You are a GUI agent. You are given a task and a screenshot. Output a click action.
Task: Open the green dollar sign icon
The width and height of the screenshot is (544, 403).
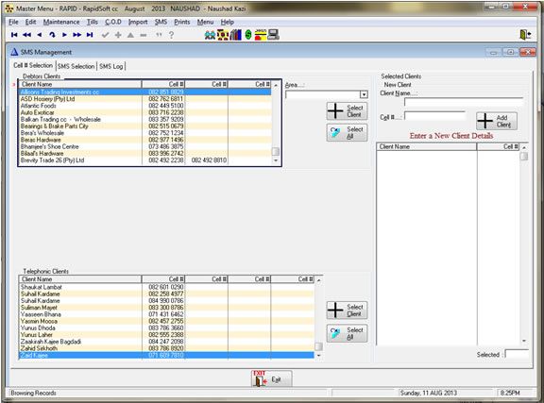248,35
